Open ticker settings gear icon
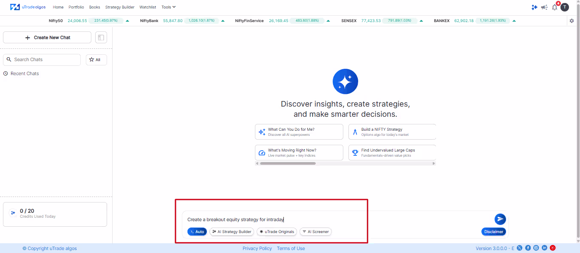Screen dimensions: 580x253 click(x=572, y=21)
